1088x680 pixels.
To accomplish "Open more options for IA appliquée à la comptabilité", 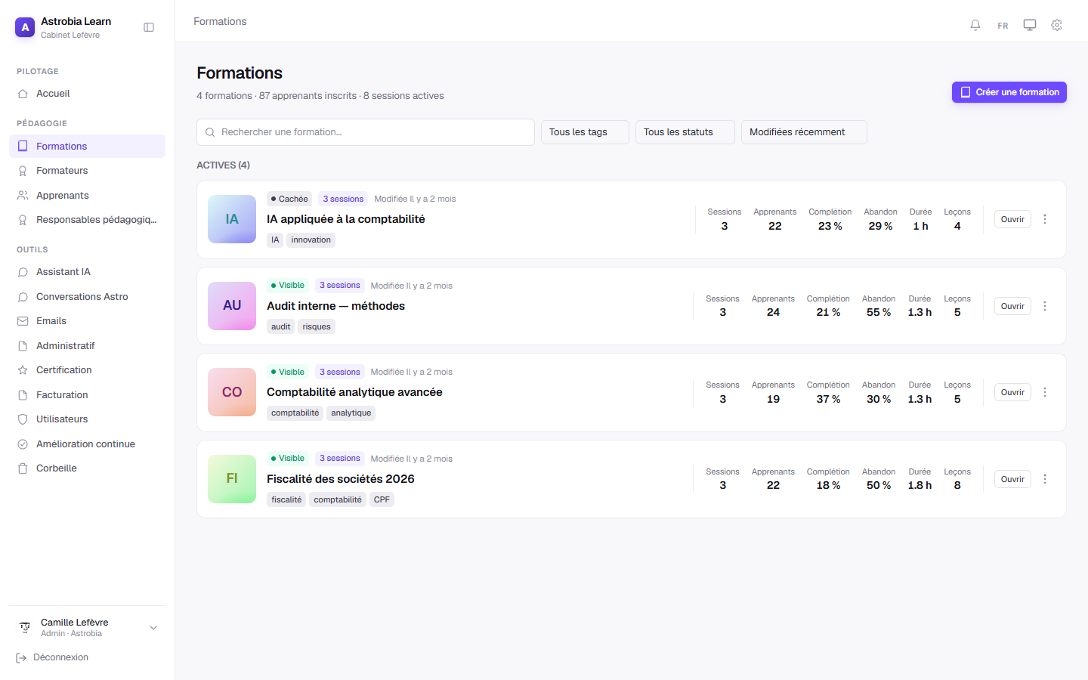I will pyautogui.click(x=1045, y=219).
